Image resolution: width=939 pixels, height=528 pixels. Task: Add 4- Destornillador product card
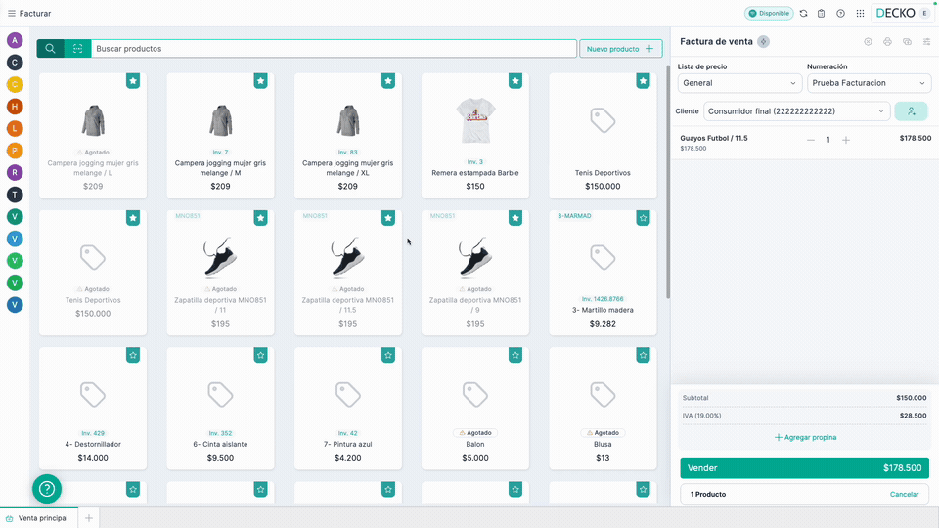(93, 409)
